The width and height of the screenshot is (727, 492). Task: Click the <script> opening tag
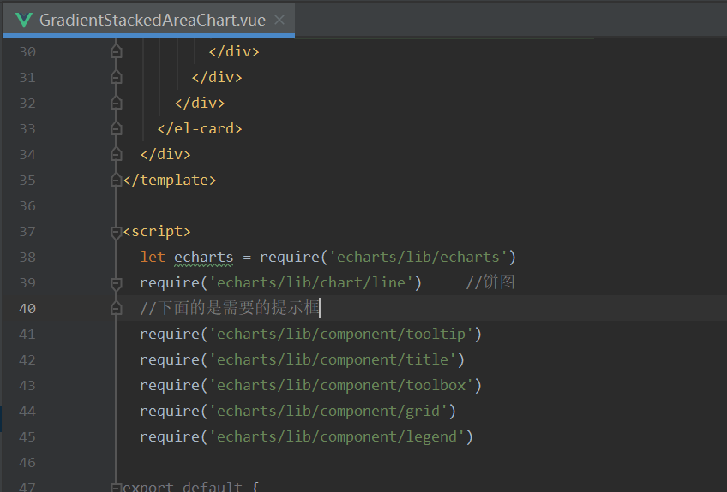(157, 231)
